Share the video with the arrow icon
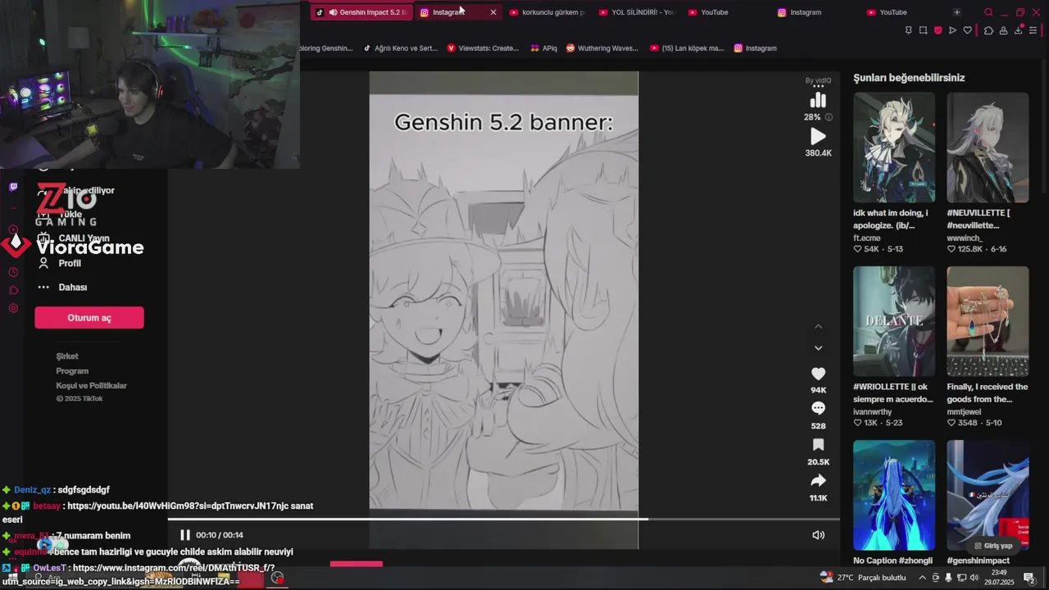Screen dimensions: 1049x590 click(x=818, y=481)
